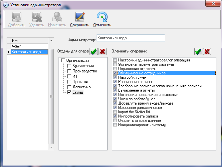Uncheck Настройки смен option
The width and height of the screenshot is (222, 167).
(115, 77)
